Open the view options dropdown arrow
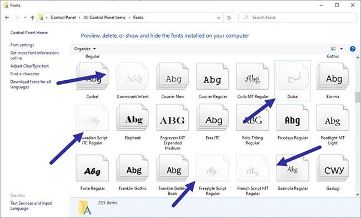The height and width of the screenshot is (218, 361). (x=342, y=49)
